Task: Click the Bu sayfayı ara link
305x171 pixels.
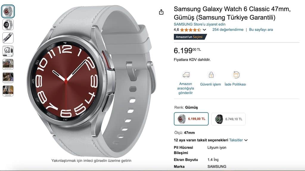Action: coord(261,29)
